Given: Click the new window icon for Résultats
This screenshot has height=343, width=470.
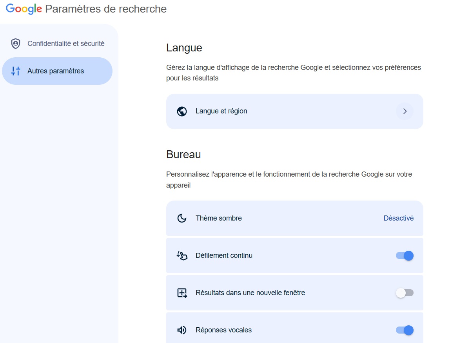Looking at the screenshot, I should coord(182,293).
